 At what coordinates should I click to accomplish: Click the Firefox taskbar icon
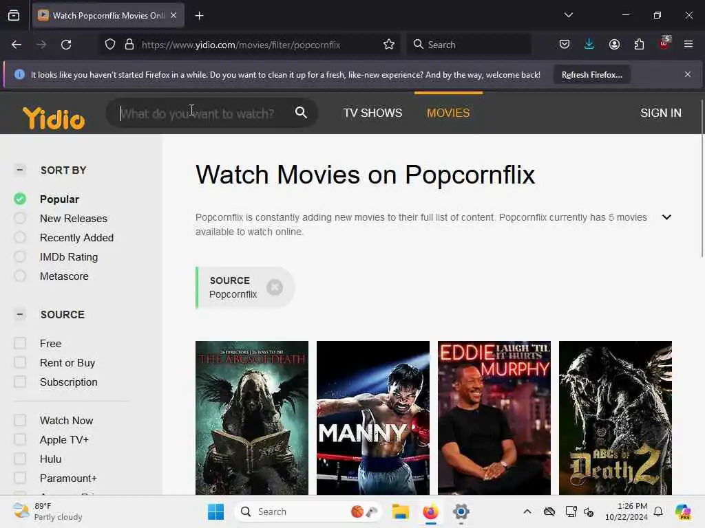[x=431, y=511]
